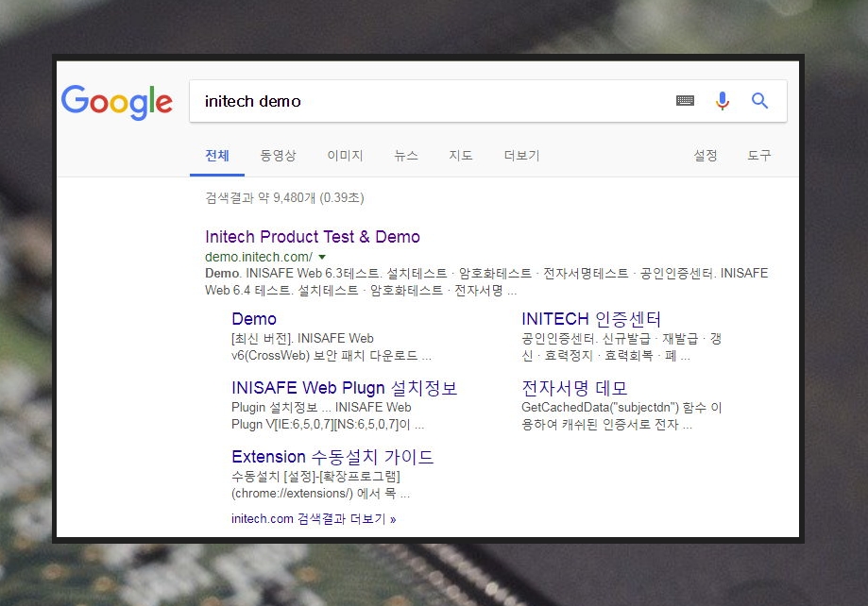Open the INITECH 인증센터 sitelink

point(591,319)
